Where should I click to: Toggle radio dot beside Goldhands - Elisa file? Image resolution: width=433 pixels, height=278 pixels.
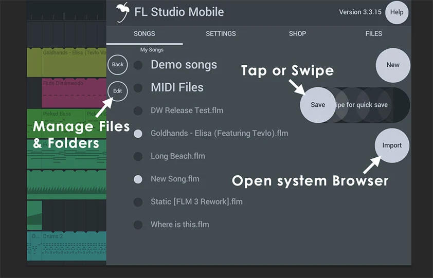tap(138, 134)
